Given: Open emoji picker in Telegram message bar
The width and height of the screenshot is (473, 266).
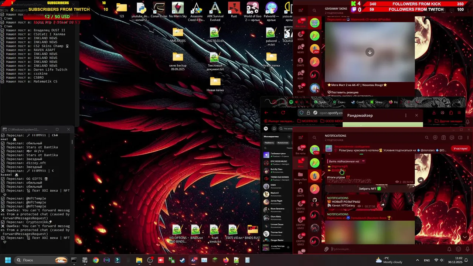Looking at the screenshot, I should click(458, 249).
